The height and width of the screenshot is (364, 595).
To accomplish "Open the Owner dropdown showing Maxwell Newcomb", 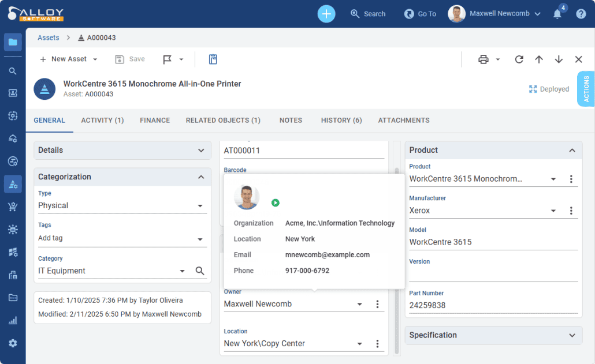I will (359, 304).
